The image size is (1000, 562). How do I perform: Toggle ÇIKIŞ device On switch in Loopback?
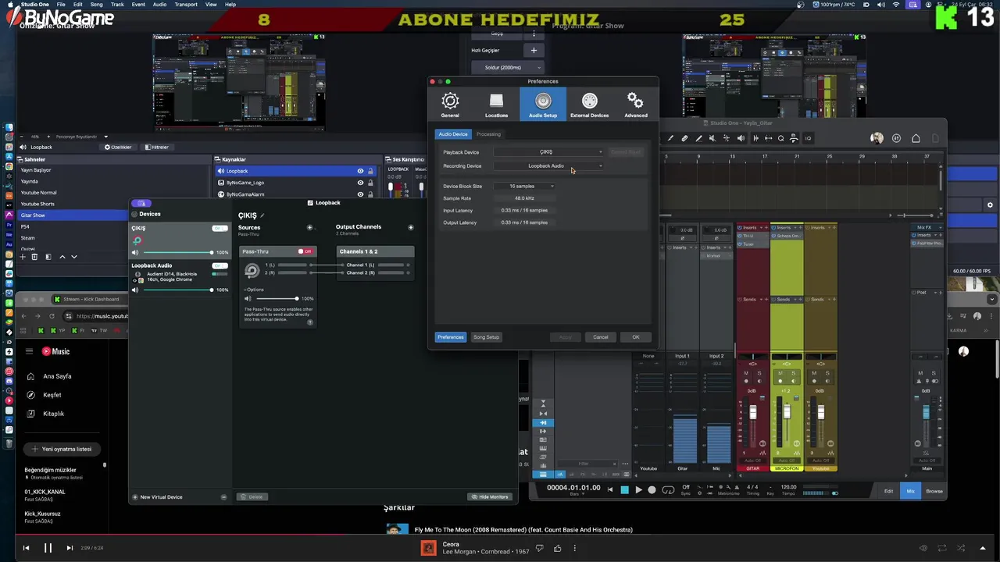(x=220, y=228)
